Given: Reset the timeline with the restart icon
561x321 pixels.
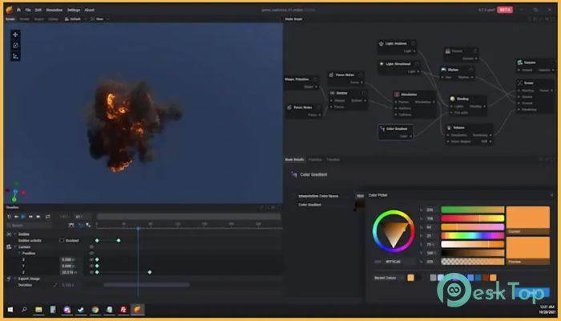Looking at the screenshot, I should [x=10, y=217].
